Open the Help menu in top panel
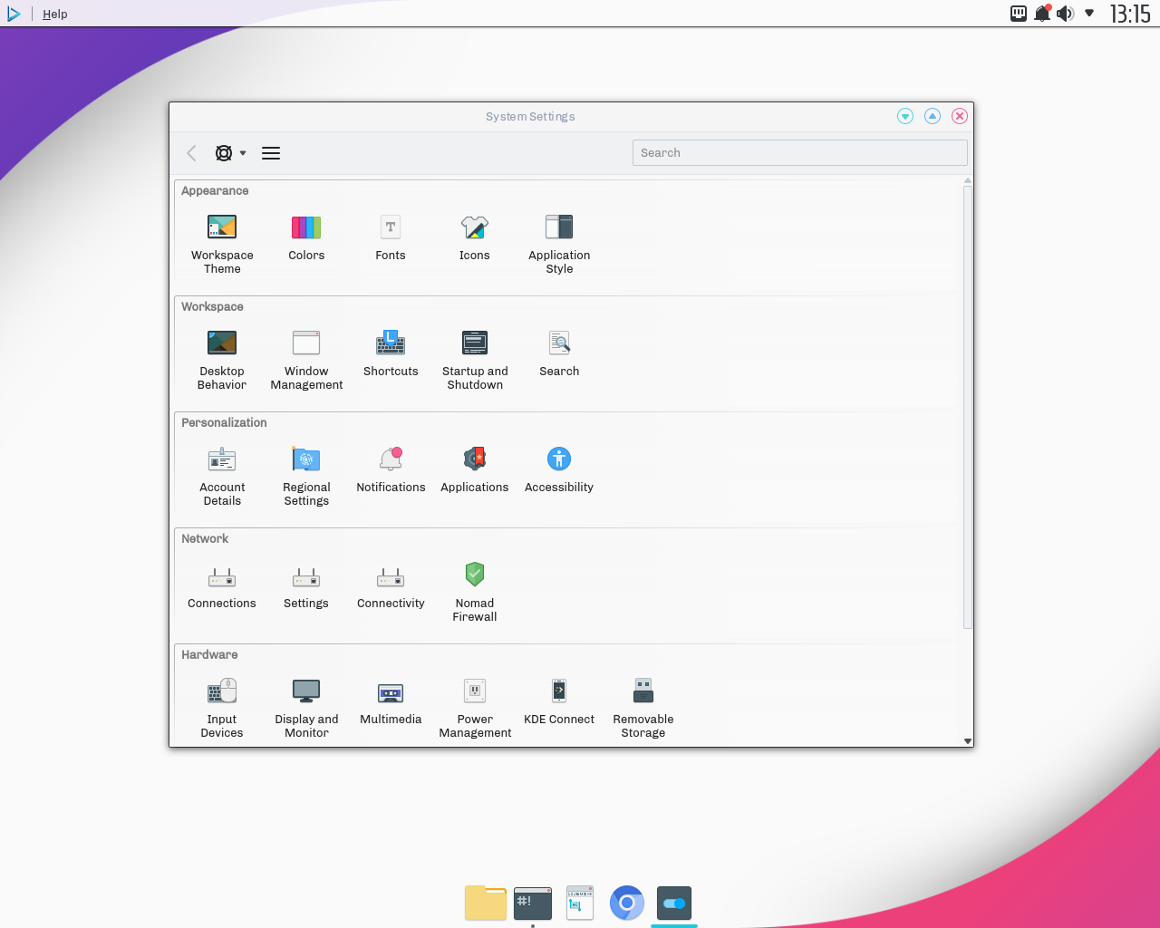 (x=55, y=14)
